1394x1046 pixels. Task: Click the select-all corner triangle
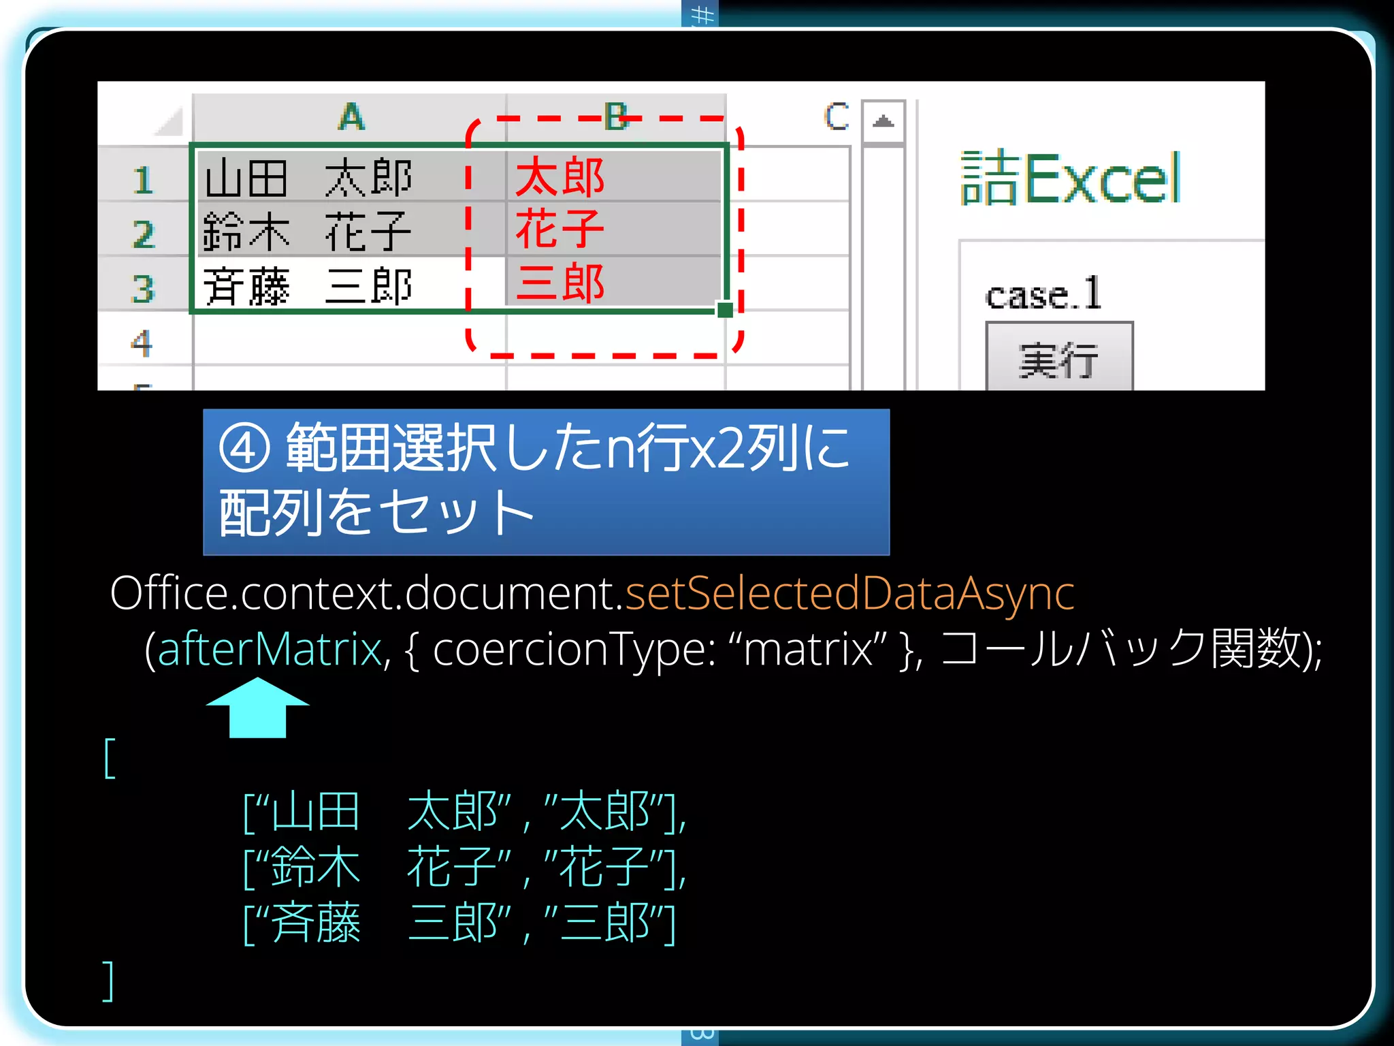[x=168, y=121]
